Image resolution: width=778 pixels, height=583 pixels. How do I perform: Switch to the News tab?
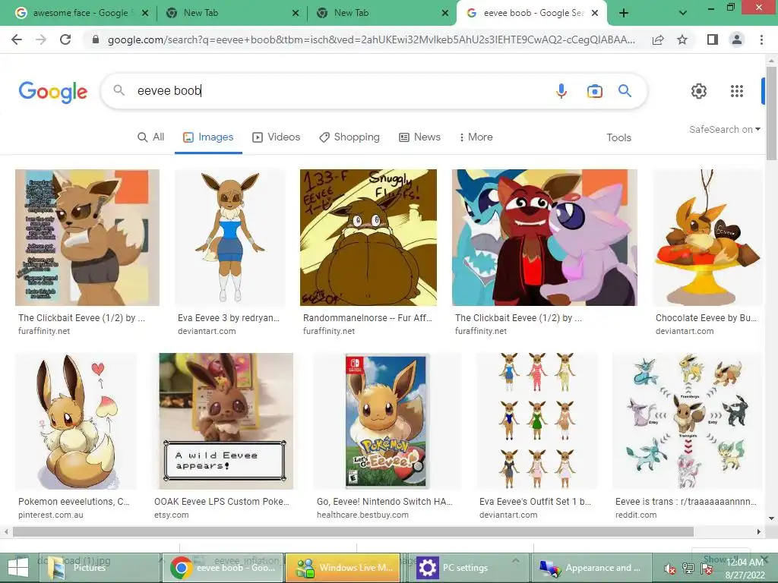[x=419, y=137]
